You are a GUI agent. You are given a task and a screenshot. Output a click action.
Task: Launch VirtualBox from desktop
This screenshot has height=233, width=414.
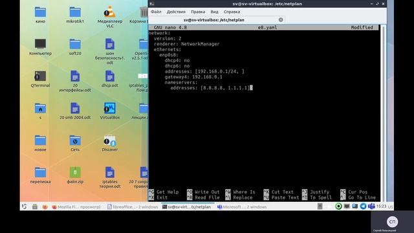pyautogui.click(x=110, y=108)
